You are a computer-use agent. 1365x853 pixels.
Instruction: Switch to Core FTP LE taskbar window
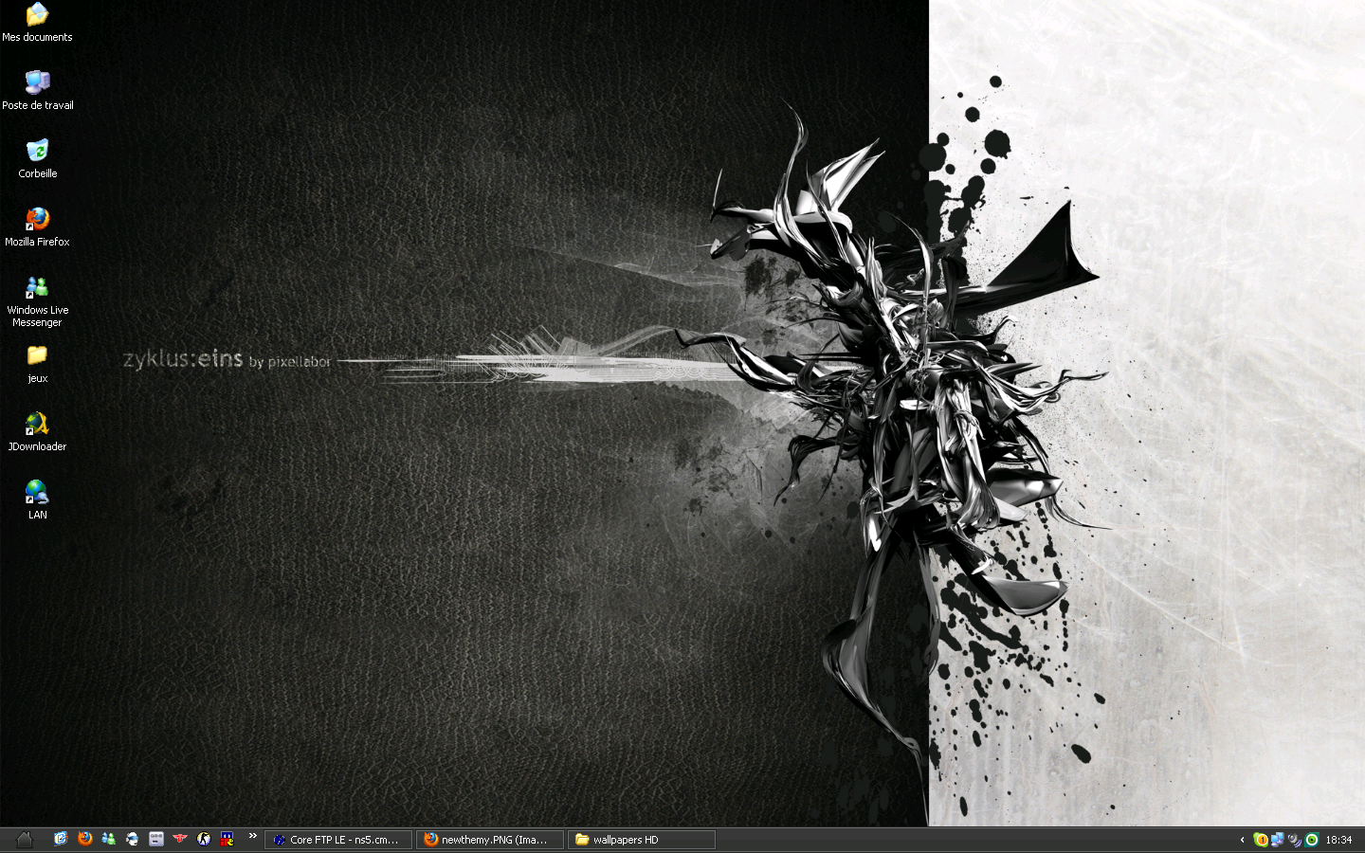338,840
